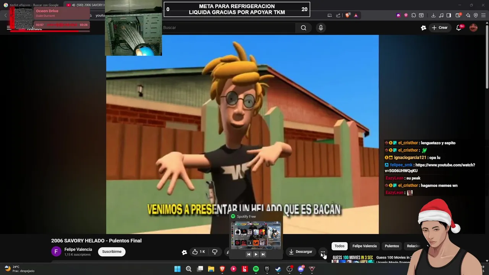Open the account avatar menu
489x275 pixels.
[x=473, y=27]
